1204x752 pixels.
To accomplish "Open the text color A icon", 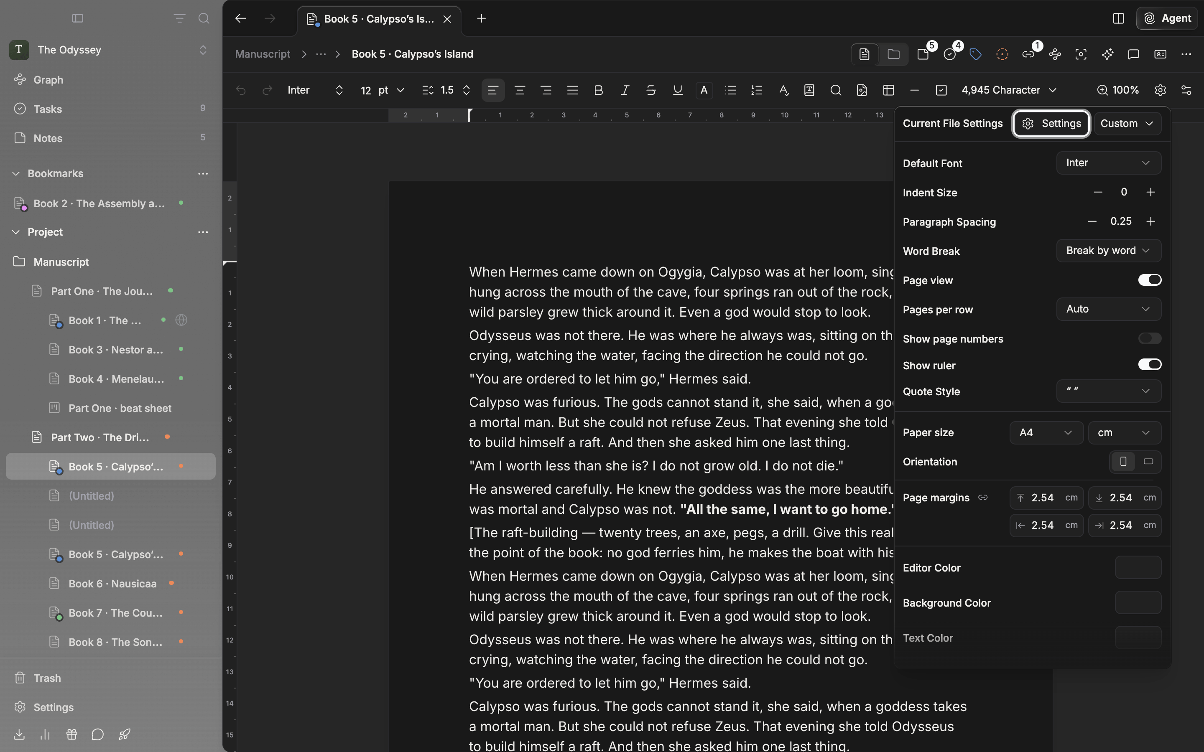I will 704,90.
